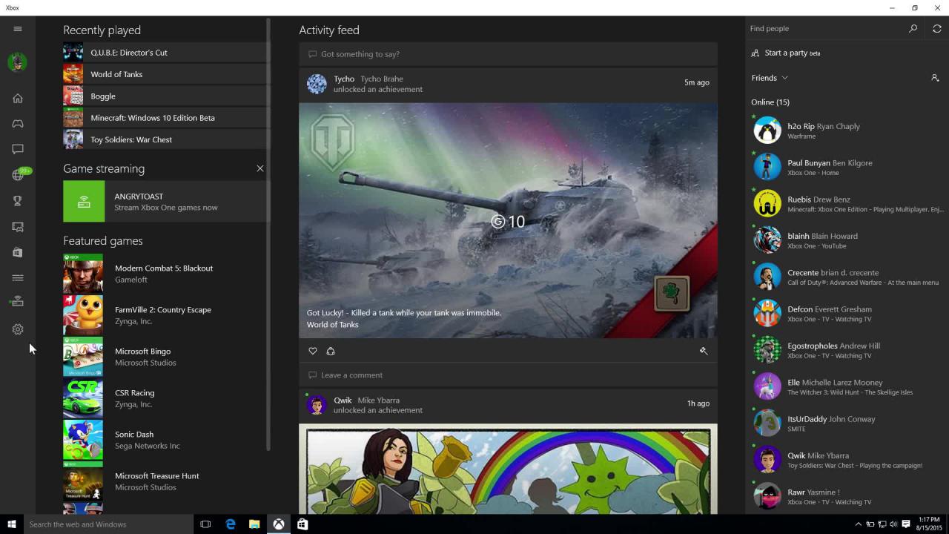
Task: Open the Windows Start button
Action: coord(11,524)
